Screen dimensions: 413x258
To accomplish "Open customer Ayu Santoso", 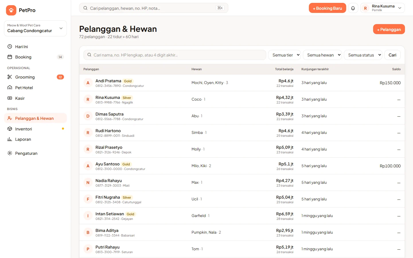I will click(242, 166).
